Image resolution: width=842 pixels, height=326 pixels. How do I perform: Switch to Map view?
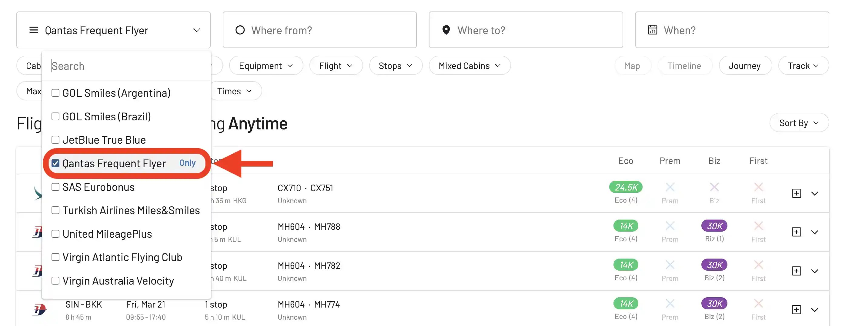coord(632,66)
